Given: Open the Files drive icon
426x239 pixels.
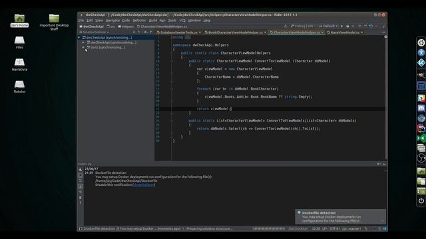Looking at the screenshot, I should 19,42.
